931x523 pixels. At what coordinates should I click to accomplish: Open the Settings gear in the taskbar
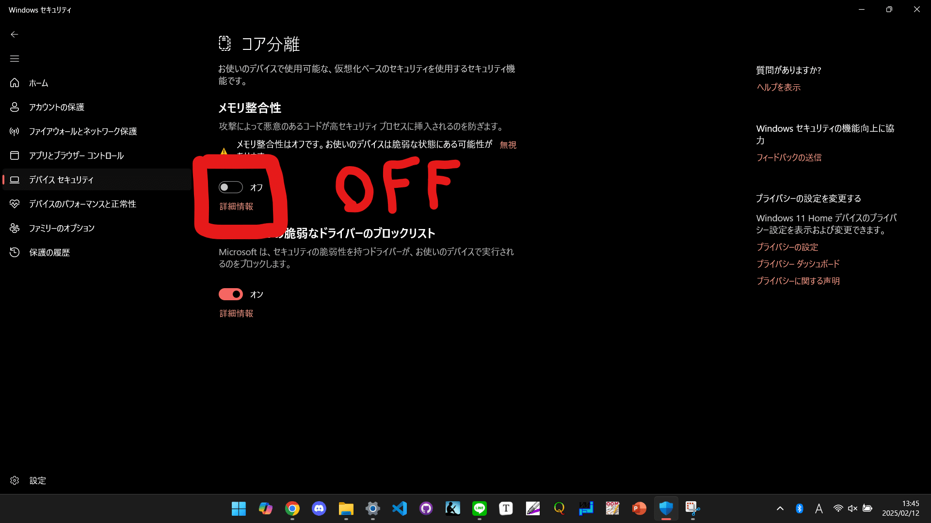click(372, 508)
